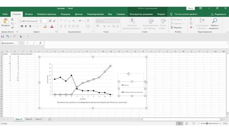Switch to the Справка tab
The height and width of the screenshot is (128, 229).
[x=121, y=14]
